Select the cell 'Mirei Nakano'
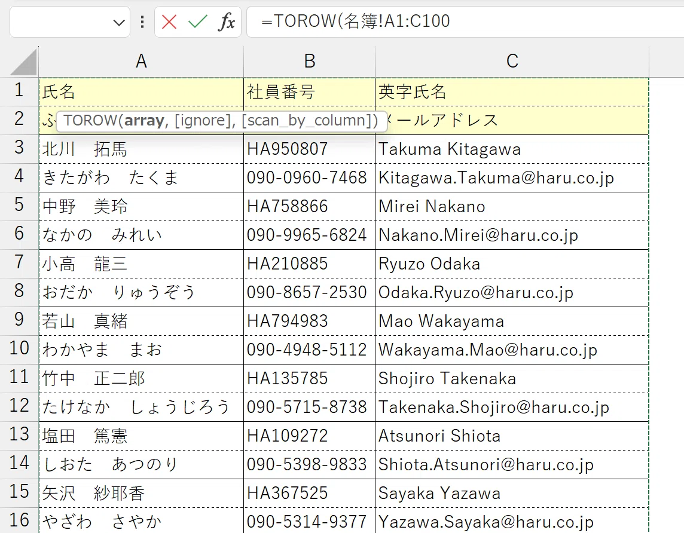The width and height of the screenshot is (684, 533). 512,207
